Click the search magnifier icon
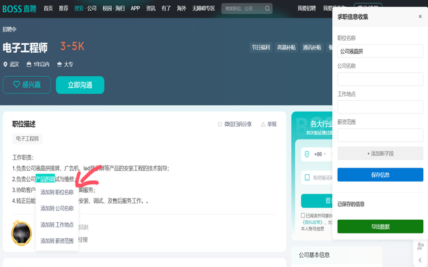The width and height of the screenshot is (428, 267). tap(267, 9)
